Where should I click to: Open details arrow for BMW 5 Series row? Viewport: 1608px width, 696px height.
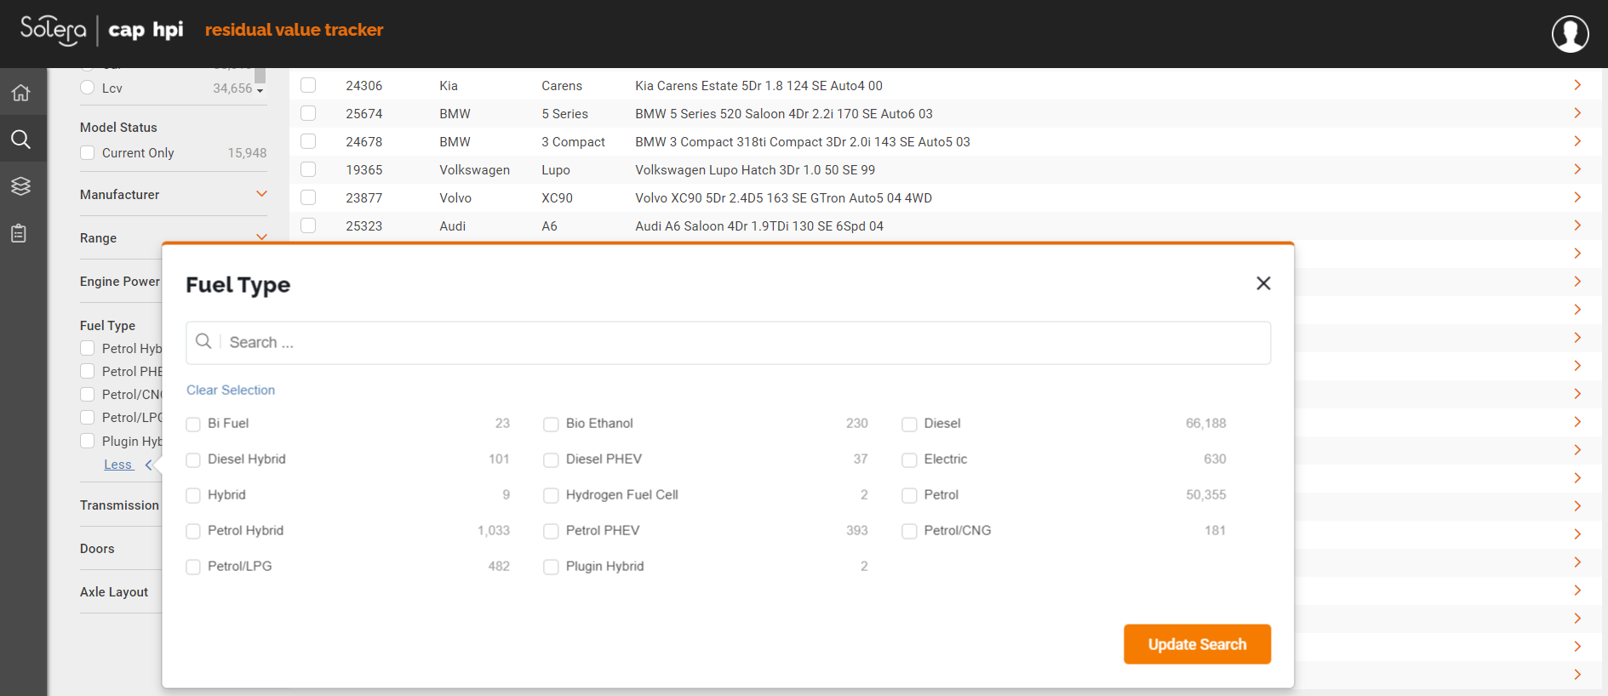click(x=1577, y=113)
